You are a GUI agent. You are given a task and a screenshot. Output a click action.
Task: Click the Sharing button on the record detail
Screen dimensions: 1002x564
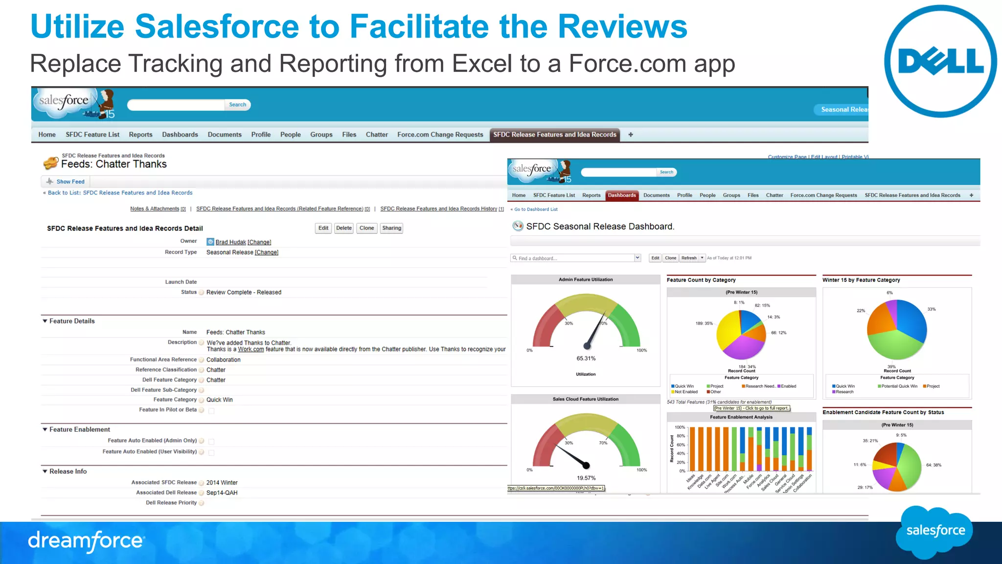(x=392, y=228)
